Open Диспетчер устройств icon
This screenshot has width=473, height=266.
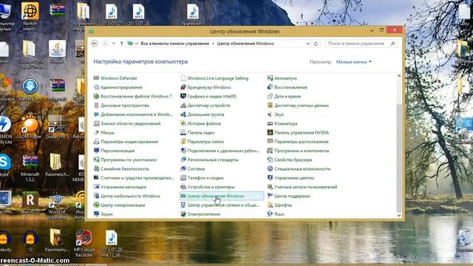click(x=183, y=105)
